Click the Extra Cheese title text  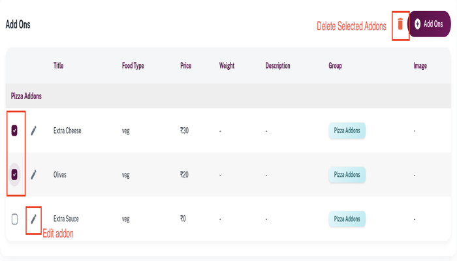tap(67, 130)
